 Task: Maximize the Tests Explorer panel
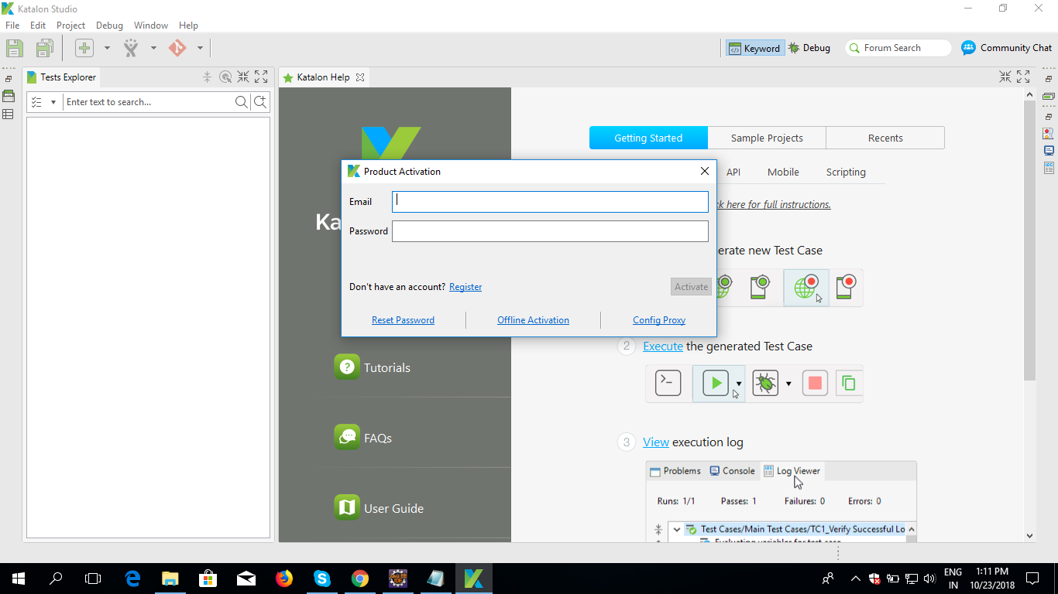[x=261, y=77]
